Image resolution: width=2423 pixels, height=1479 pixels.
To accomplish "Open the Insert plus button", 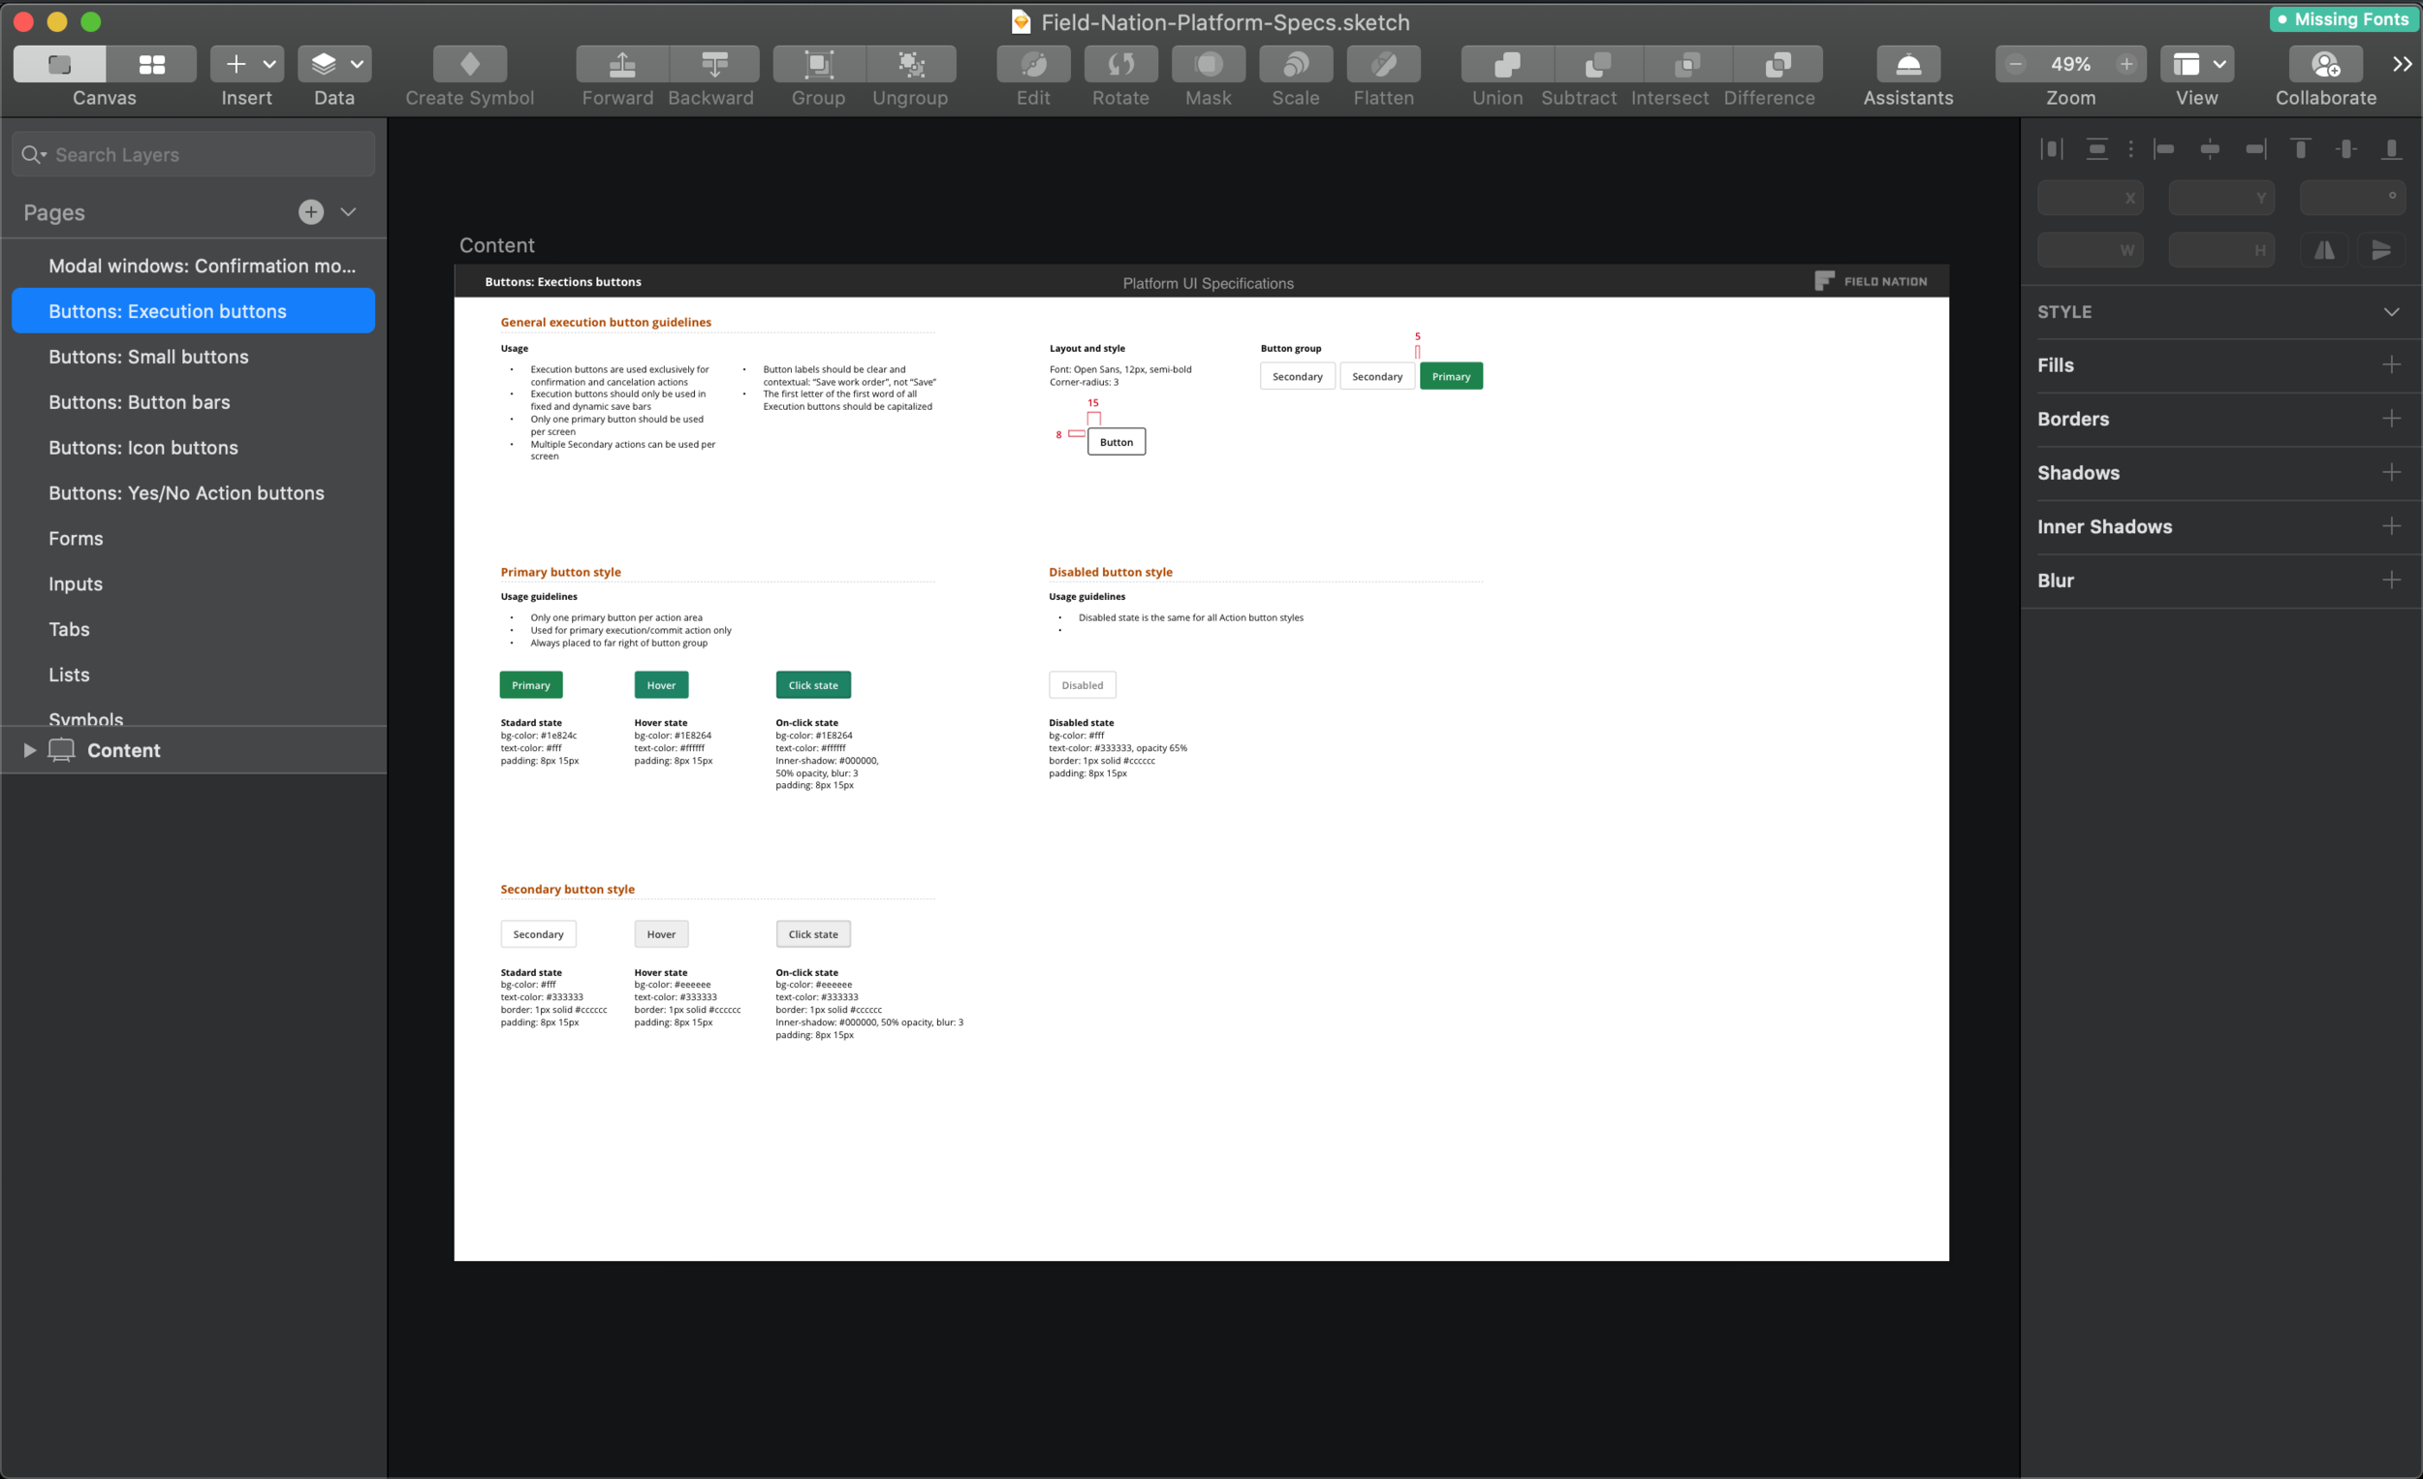I will (236, 64).
